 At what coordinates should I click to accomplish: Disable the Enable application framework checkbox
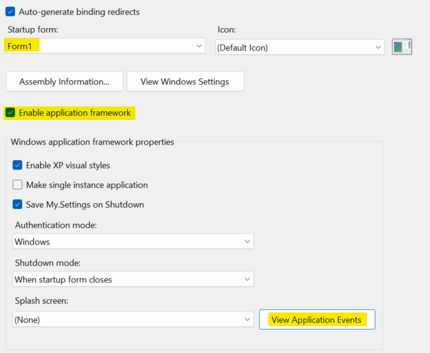tap(10, 113)
